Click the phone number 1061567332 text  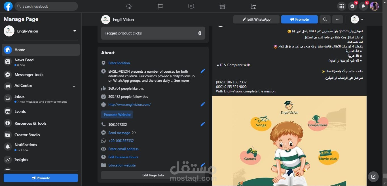pyautogui.click(x=117, y=125)
